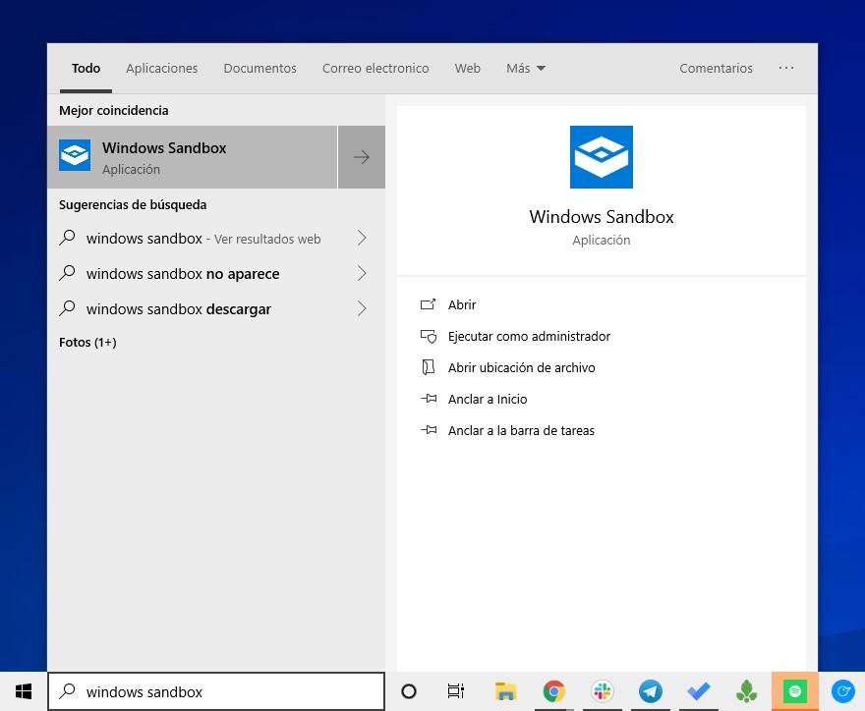This screenshot has height=711, width=865.
Task: Expand the Fotos search results section
Action: [x=87, y=342]
